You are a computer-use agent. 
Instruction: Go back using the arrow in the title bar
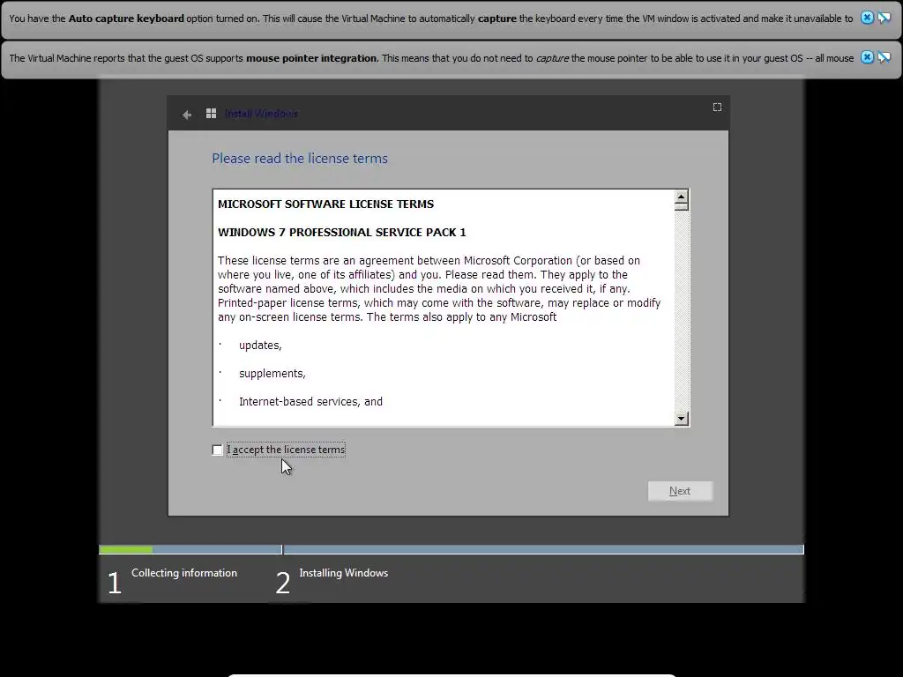click(x=187, y=115)
